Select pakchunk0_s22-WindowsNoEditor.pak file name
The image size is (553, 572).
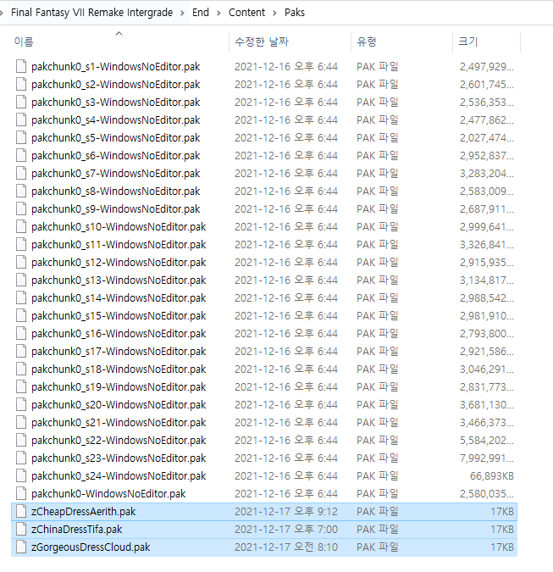coord(119,441)
